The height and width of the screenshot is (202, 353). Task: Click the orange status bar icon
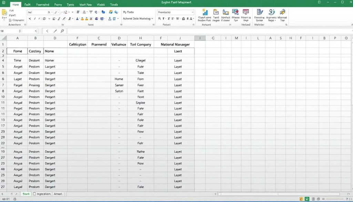tap(301, 199)
